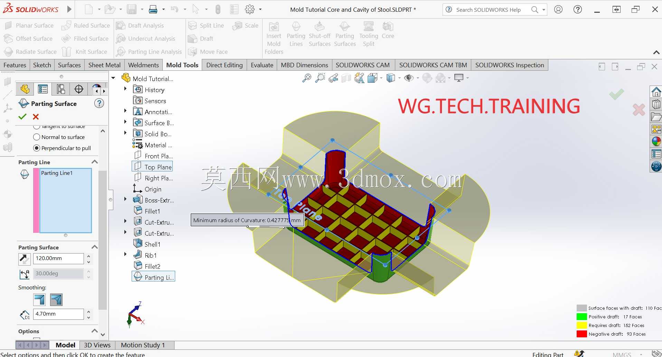Open the Motion Study 1 tab
662x357 pixels.
(x=143, y=345)
